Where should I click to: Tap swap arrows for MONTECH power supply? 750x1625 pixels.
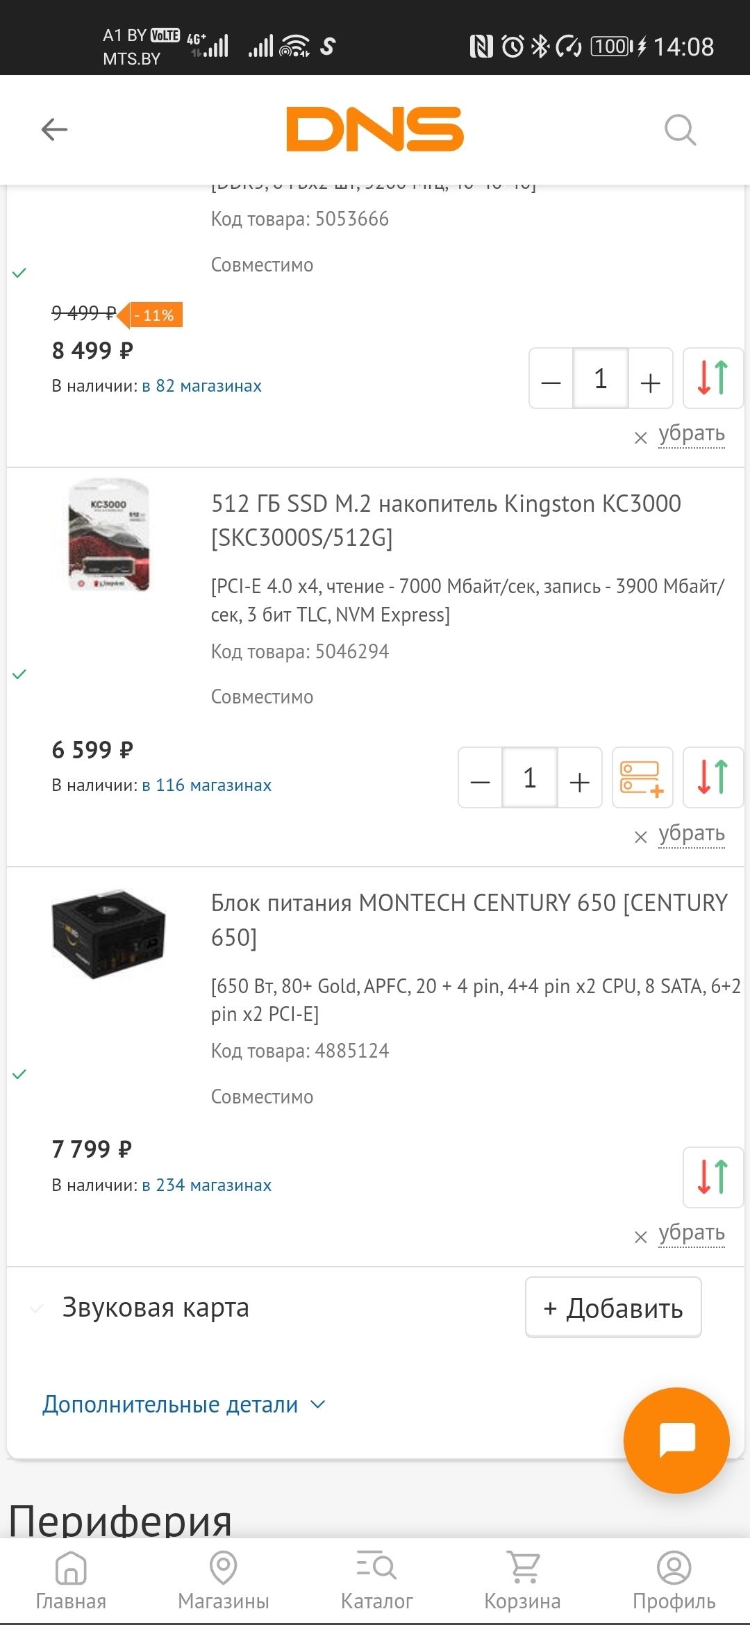pyautogui.click(x=712, y=1177)
